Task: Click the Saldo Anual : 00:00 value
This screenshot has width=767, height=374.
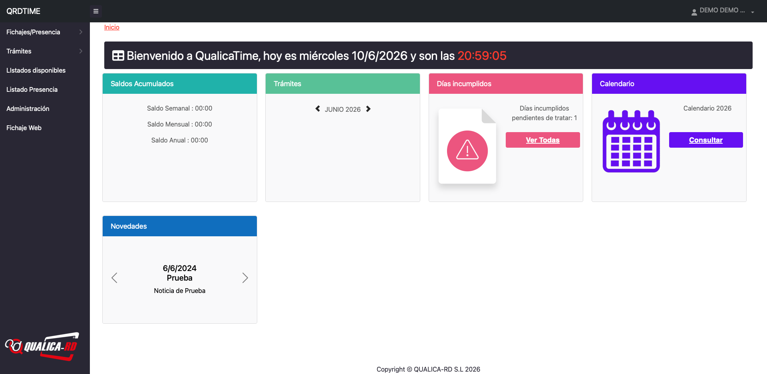Action: coord(180,140)
